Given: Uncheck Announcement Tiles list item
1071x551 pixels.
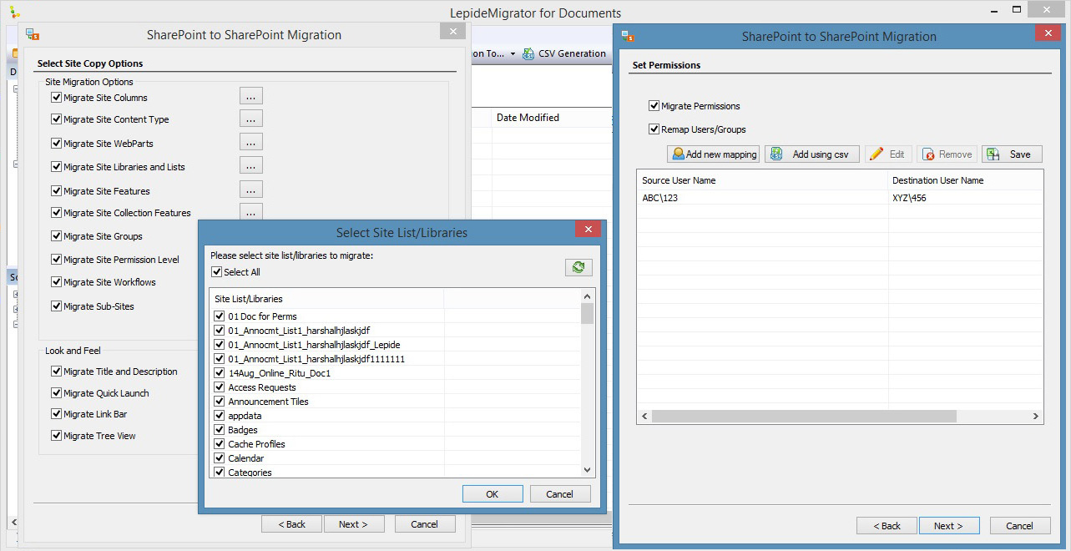Looking at the screenshot, I should 220,402.
